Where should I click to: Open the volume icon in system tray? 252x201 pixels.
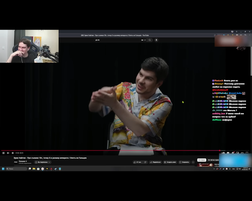pos(239,169)
